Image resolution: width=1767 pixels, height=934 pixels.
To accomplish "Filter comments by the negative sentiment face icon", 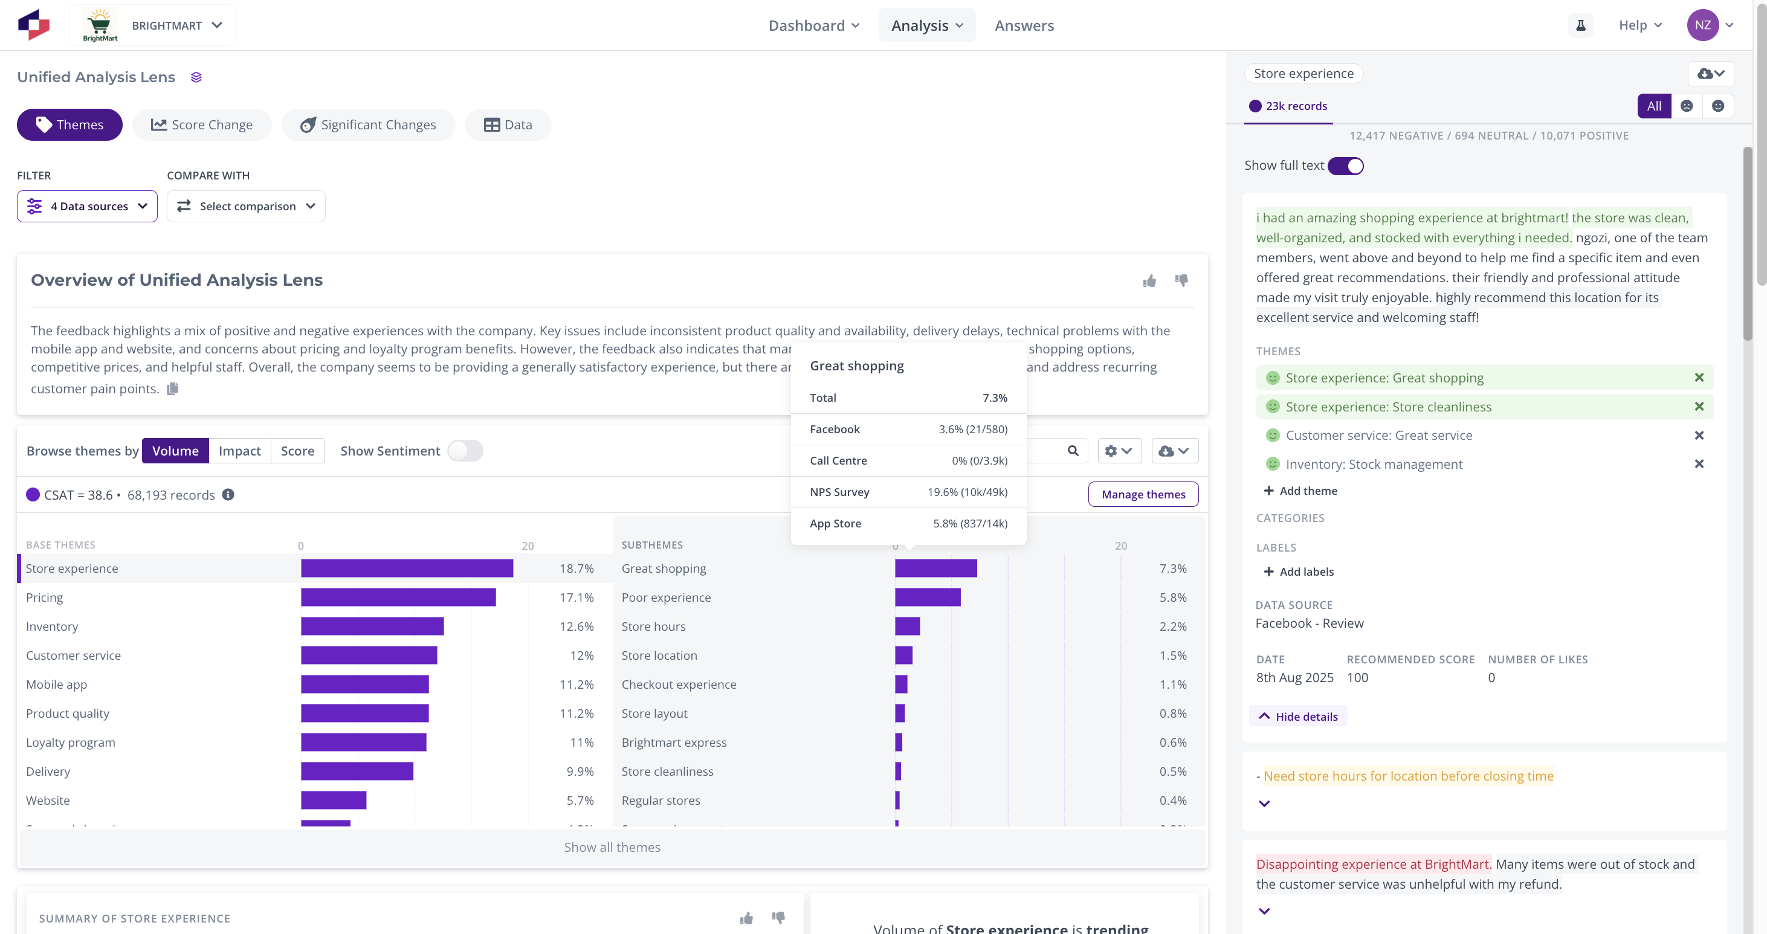I will click(x=1687, y=106).
